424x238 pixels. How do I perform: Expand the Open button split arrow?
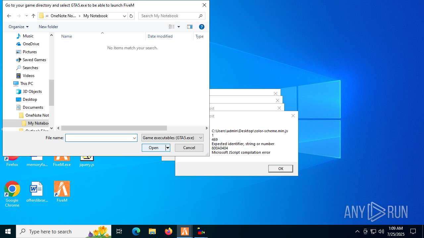pos(168,148)
